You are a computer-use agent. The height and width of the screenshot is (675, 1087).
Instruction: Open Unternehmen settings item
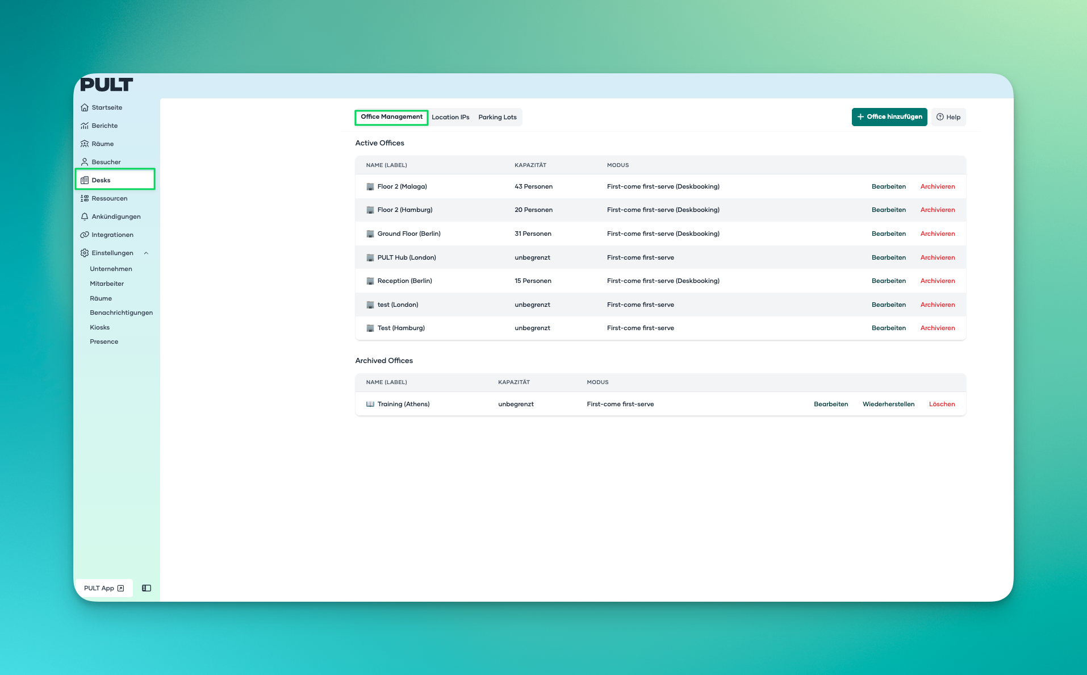[x=111, y=269]
